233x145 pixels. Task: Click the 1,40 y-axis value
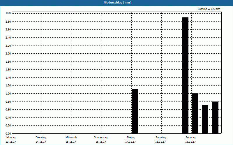(8, 77)
